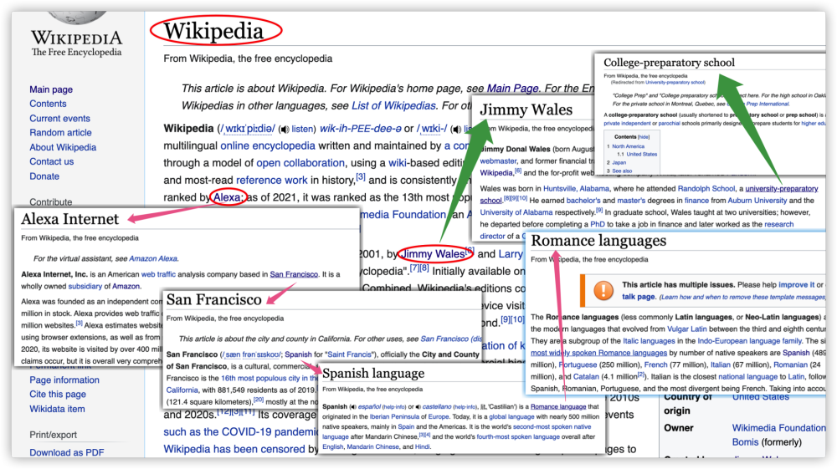Screen dimensions: 837x469
Task: Open the List of Wikipedias link
Action: point(393,105)
